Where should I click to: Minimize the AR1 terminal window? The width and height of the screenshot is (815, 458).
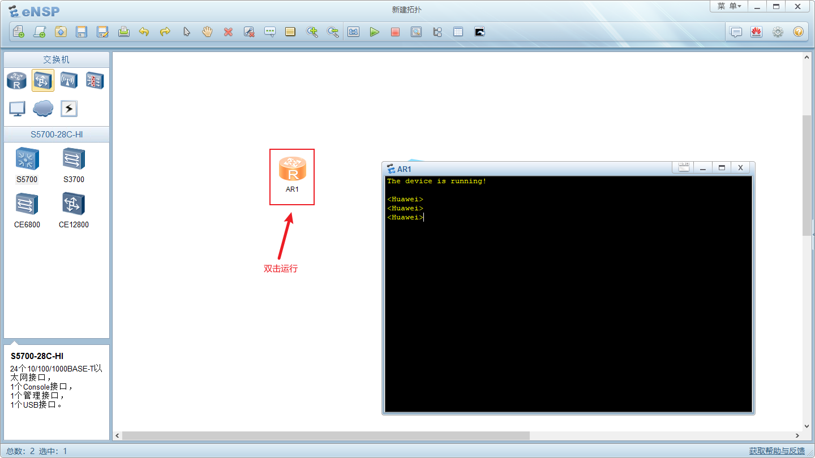point(703,167)
